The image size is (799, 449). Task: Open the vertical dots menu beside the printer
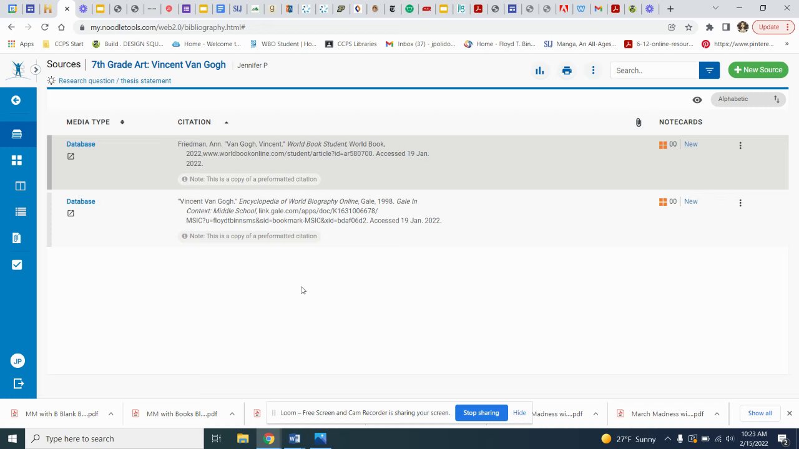[x=593, y=70]
